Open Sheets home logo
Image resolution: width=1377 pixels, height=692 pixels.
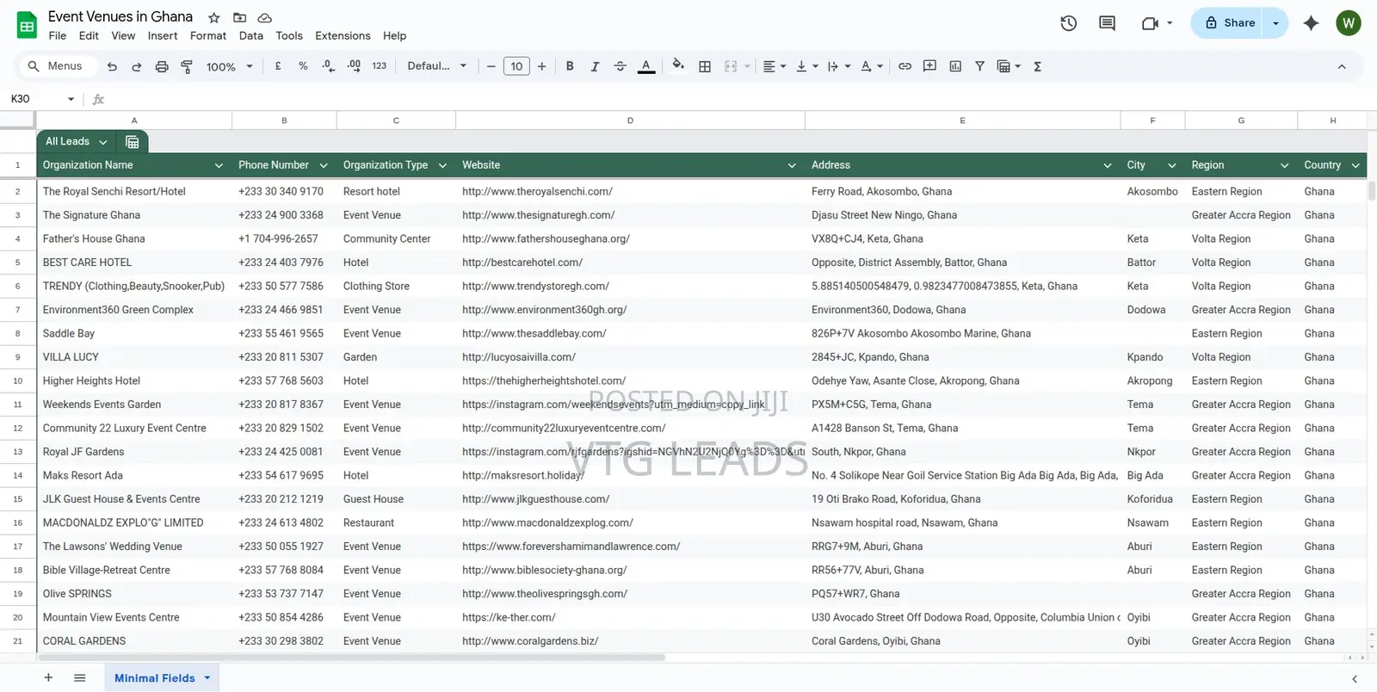(x=27, y=25)
